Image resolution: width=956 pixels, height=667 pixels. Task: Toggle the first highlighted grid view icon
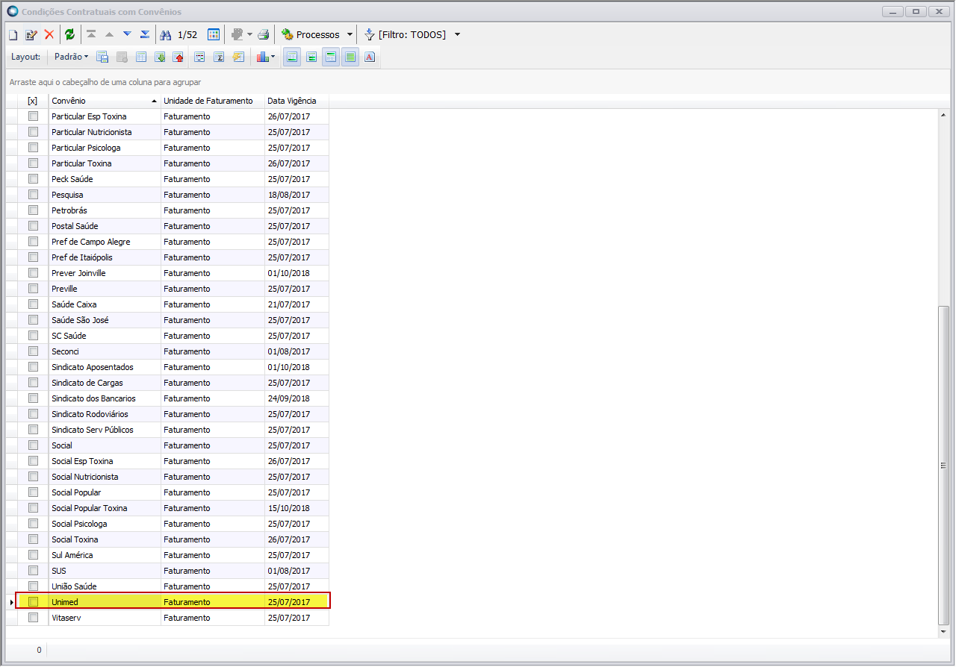[x=292, y=57]
